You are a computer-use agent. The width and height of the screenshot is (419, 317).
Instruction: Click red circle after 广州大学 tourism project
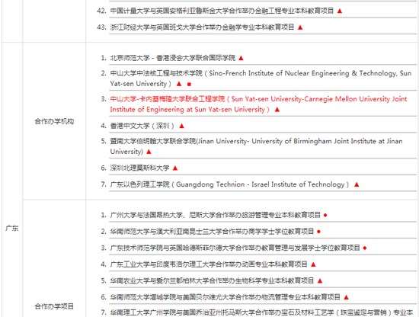click(x=325, y=215)
